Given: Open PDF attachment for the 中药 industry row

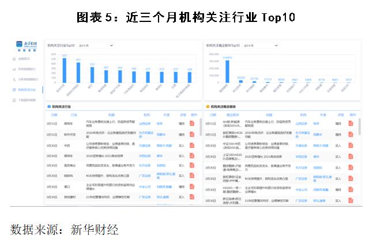Looking at the screenshot, I should point(192,145).
